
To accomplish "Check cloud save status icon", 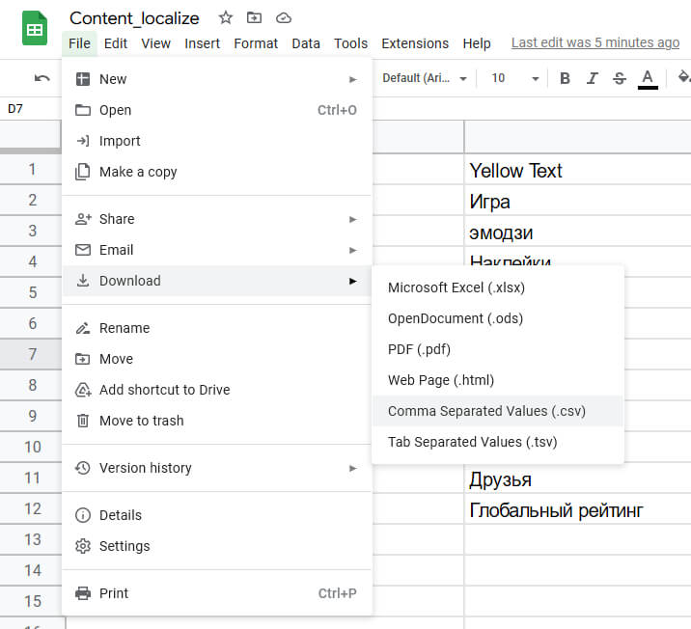I will click(x=284, y=17).
